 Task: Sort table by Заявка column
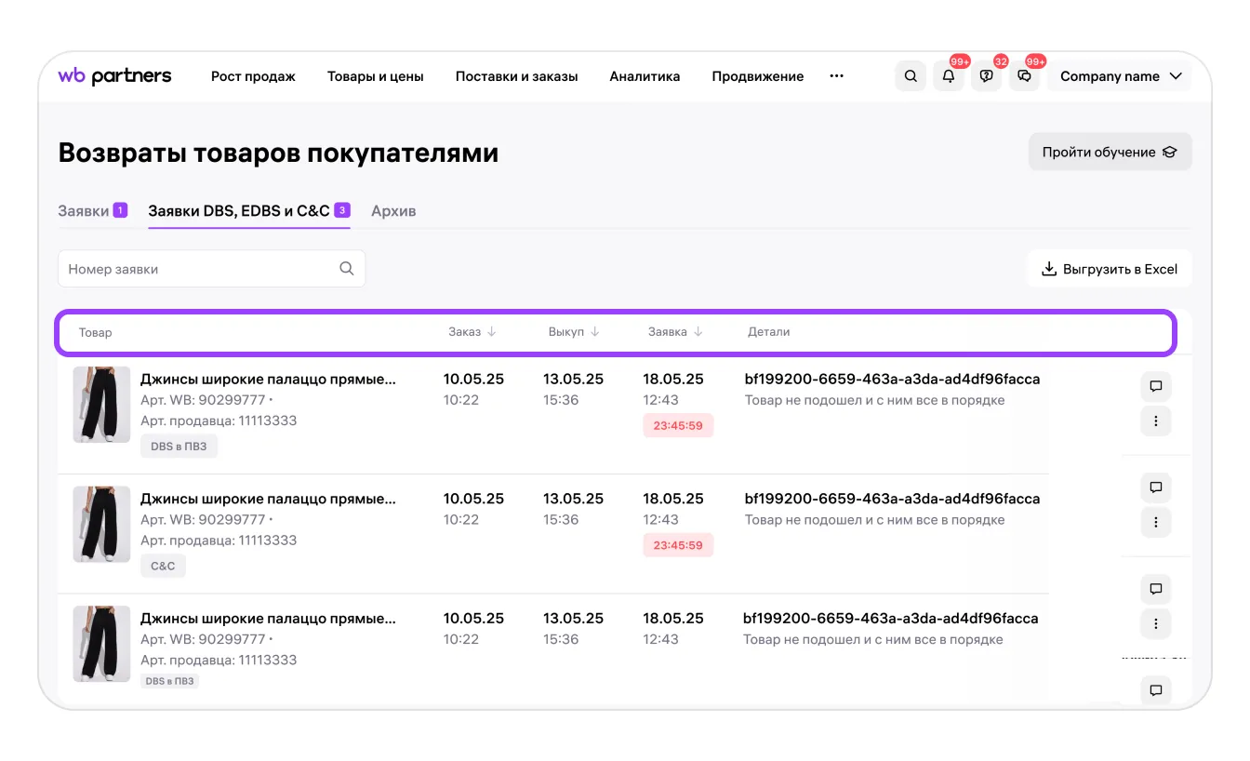click(674, 332)
